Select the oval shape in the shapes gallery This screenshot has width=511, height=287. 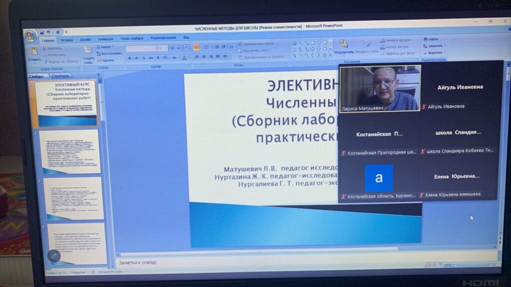[319, 43]
